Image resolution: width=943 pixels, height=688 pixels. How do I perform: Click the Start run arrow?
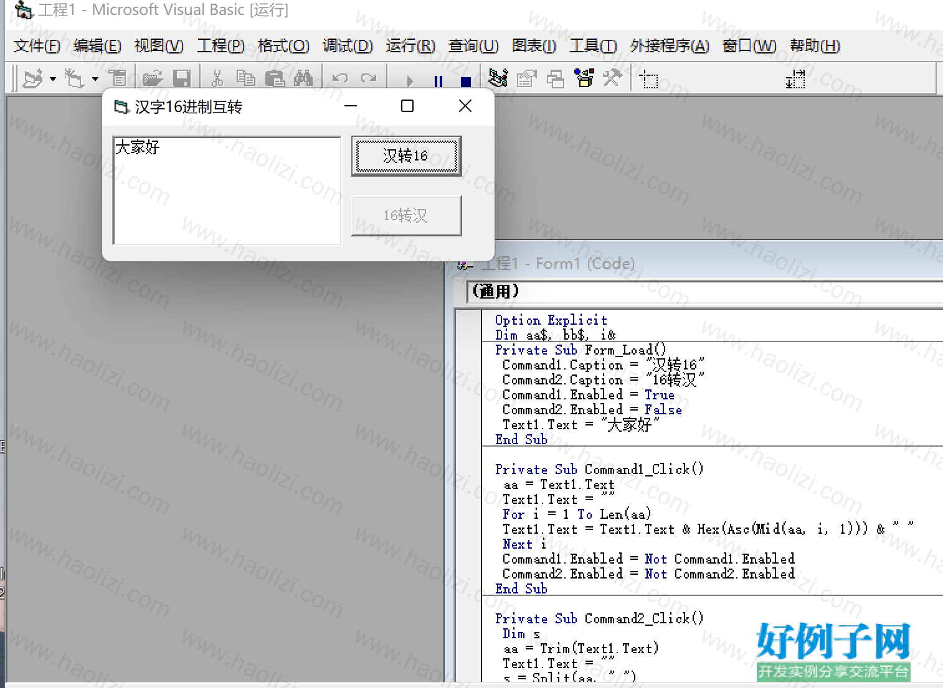(410, 81)
